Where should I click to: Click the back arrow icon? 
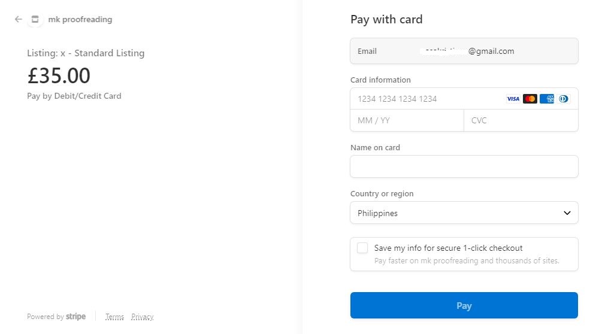tap(18, 19)
